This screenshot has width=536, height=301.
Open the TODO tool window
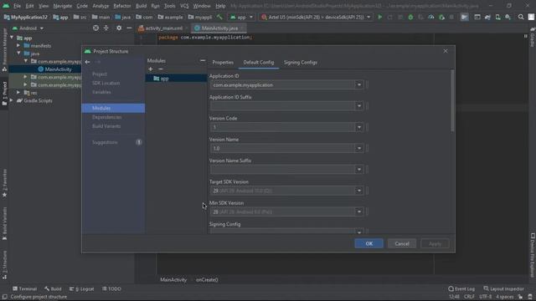pos(111,288)
